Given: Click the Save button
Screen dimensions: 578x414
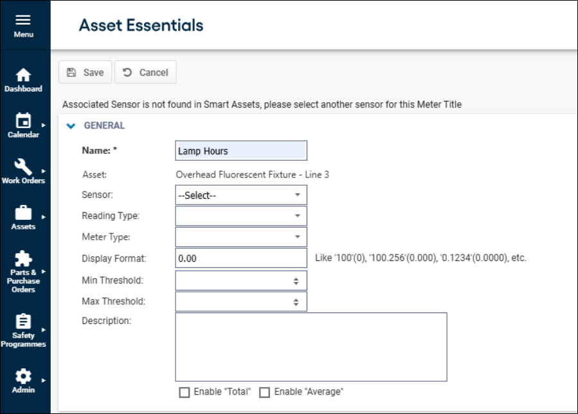Looking at the screenshot, I should (x=85, y=73).
